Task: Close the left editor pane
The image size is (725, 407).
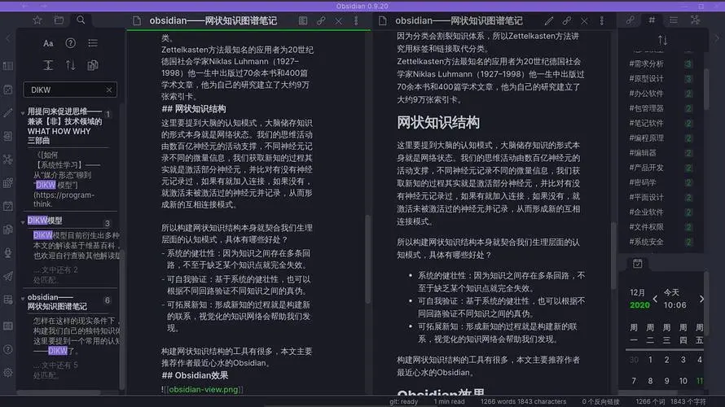Action: point(338,21)
